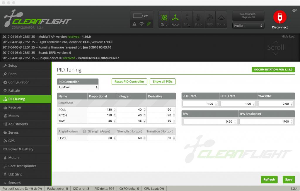This screenshot has height=191, width=300.
Task: Click the ROLL Integral stepper
Action: [144, 110]
